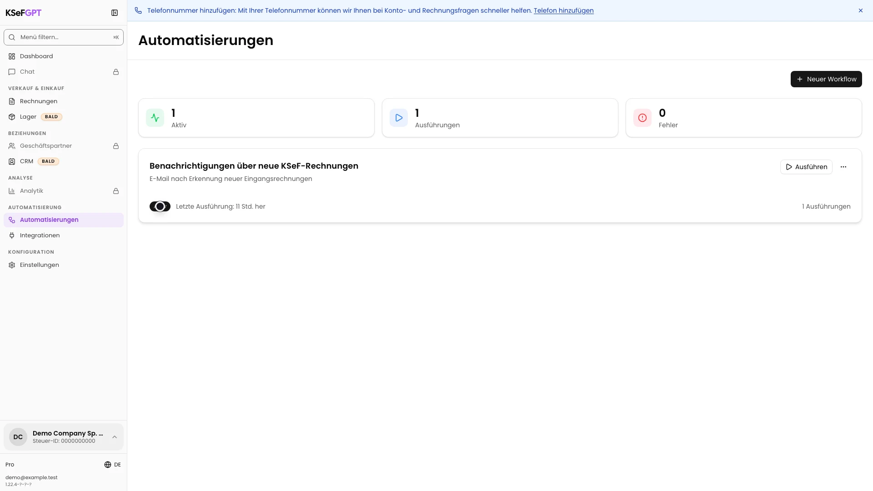Screen dimensions: 873x491
Task: Click the Letzte Ausführung timestamp text
Action: point(221,206)
